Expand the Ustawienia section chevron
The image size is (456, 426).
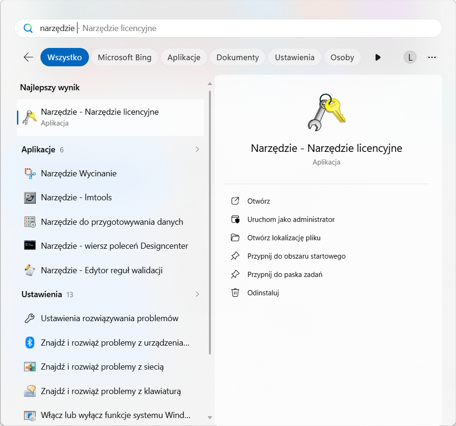tap(197, 294)
